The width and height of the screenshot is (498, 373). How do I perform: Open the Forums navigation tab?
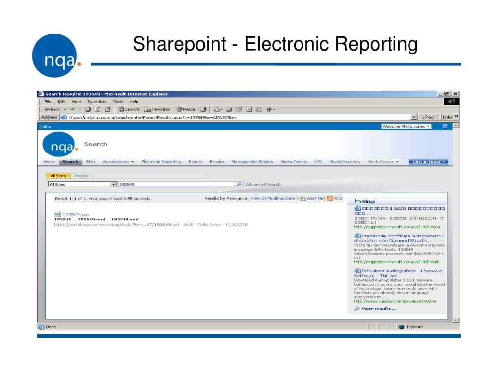click(x=217, y=162)
